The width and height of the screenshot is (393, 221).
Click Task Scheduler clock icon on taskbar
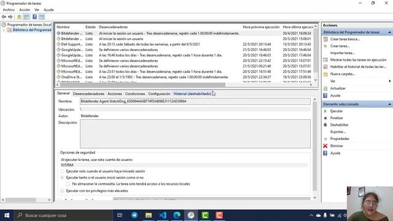coord(191,215)
